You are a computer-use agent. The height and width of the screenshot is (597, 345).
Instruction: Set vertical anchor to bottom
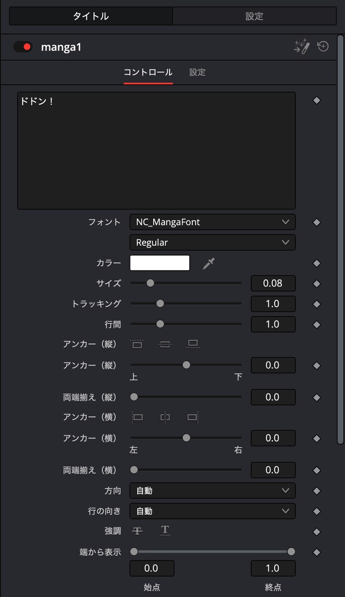(x=193, y=344)
